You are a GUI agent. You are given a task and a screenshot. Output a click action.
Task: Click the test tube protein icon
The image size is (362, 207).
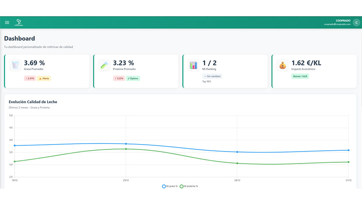click(x=104, y=65)
